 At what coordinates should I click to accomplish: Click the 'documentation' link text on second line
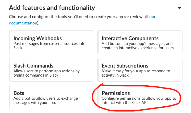tap(23, 23)
